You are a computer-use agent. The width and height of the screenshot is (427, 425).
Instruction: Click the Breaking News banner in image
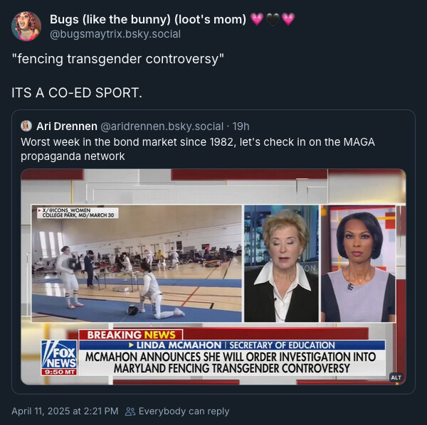click(131, 335)
